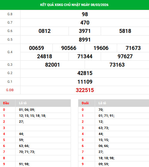Click G.4 number 00659
The height and width of the screenshot is (167, 149).
(x=36, y=48)
